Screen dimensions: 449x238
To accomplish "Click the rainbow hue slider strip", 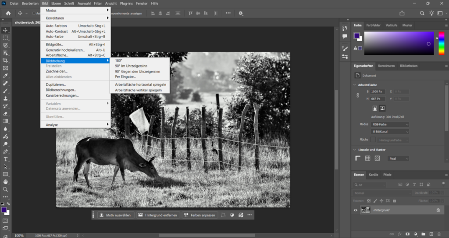I will pos(442,43).
